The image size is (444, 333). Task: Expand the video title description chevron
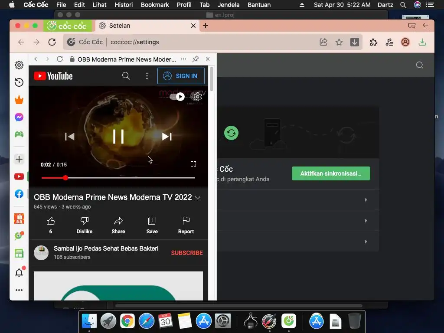[198, 198]
